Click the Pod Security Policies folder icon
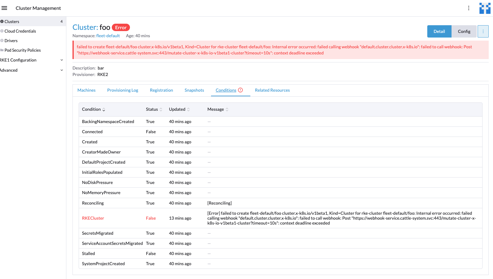Screen dimensions: 493x279 pos(2,50)
